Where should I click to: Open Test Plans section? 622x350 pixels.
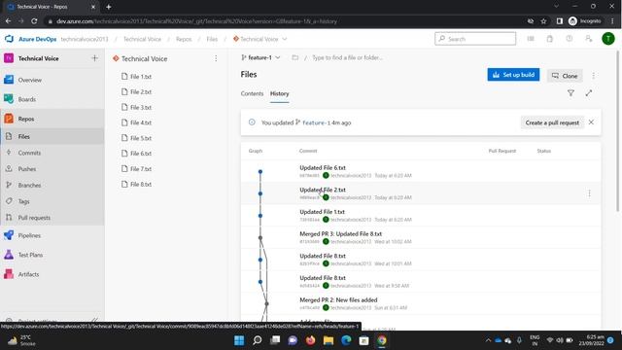tap(30, 255)
